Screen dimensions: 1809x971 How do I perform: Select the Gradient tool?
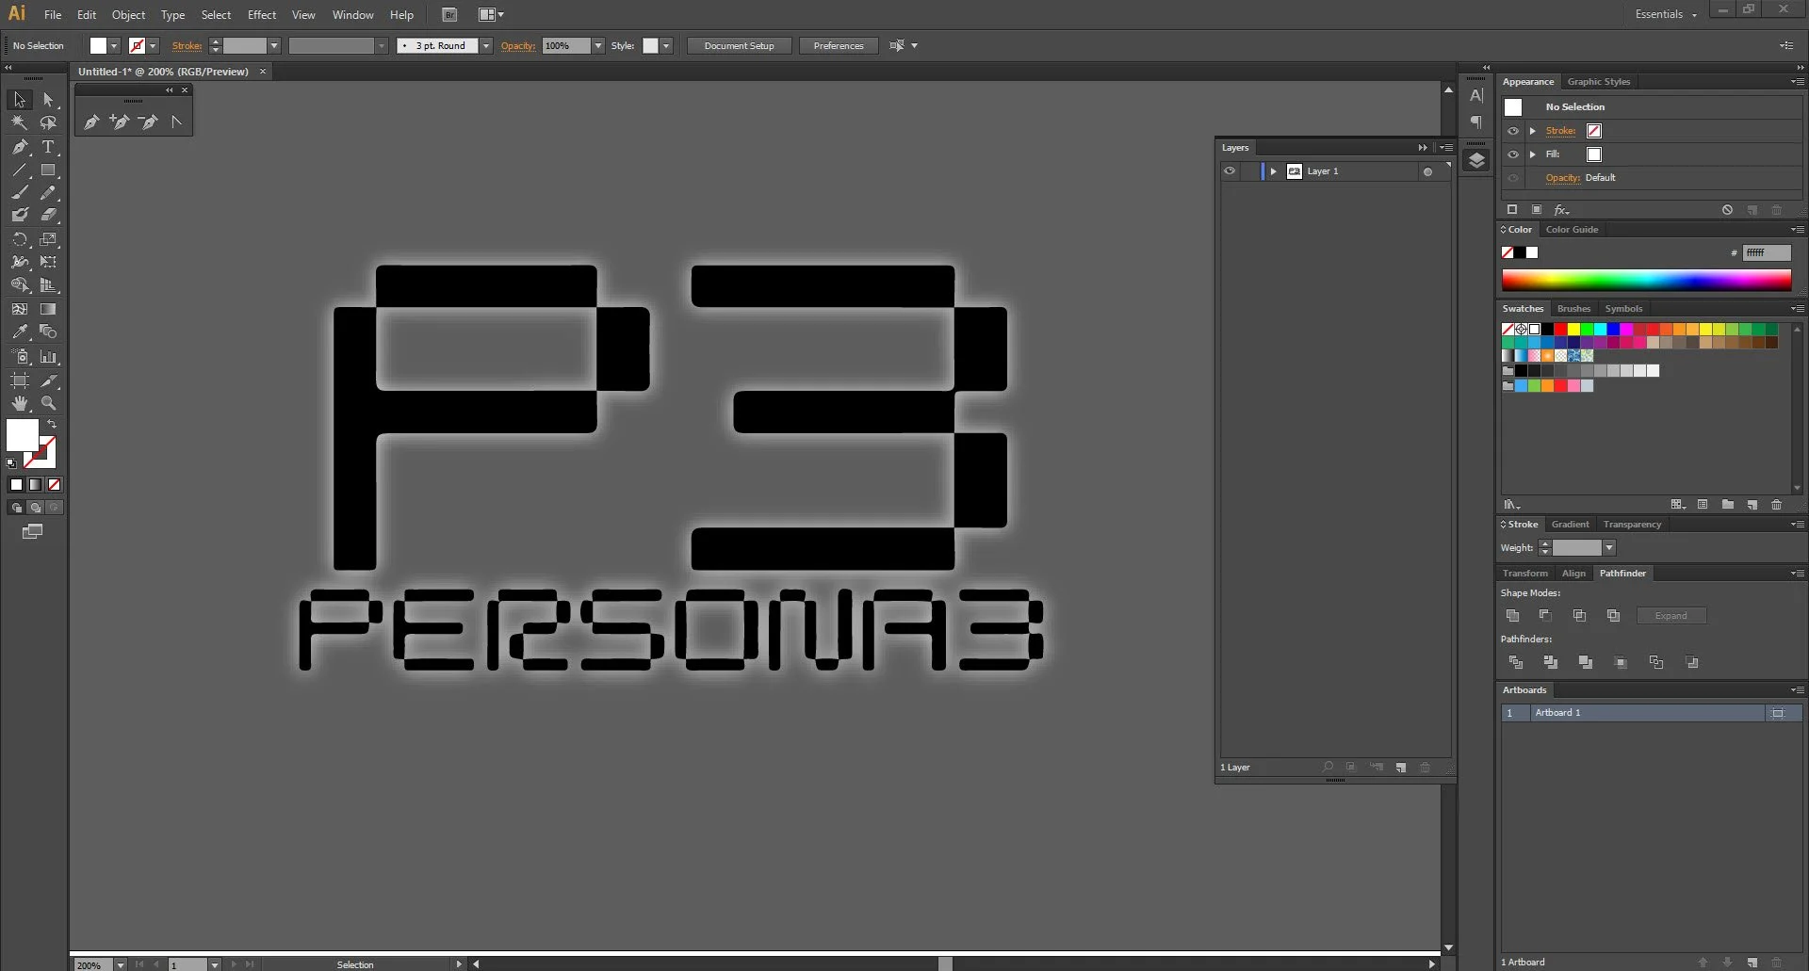[x=48, y=309]
